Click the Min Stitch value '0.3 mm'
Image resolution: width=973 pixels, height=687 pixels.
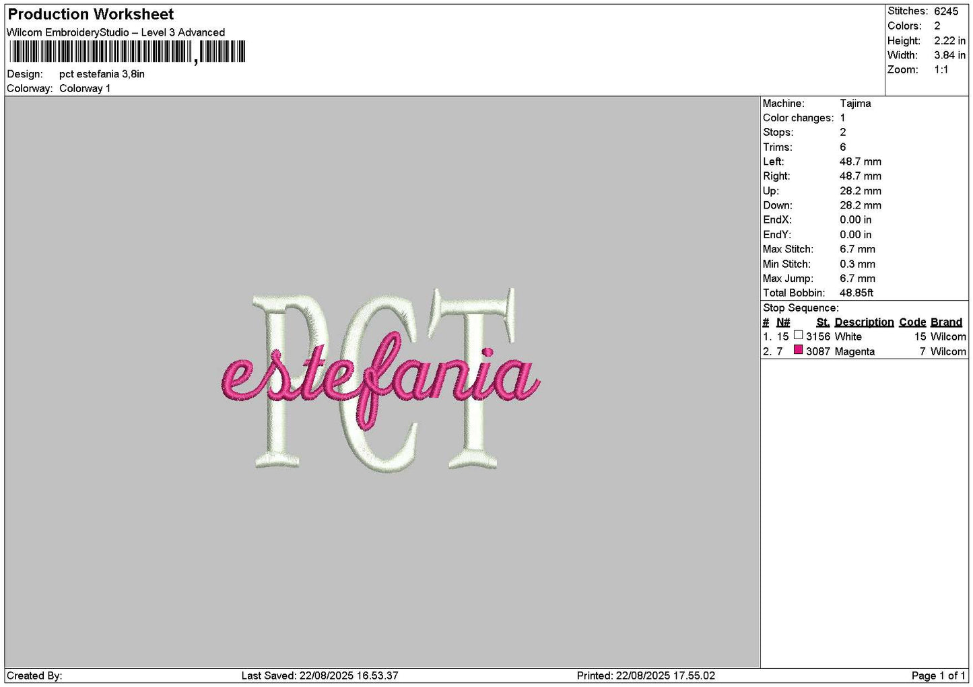(x=858, y=264)
